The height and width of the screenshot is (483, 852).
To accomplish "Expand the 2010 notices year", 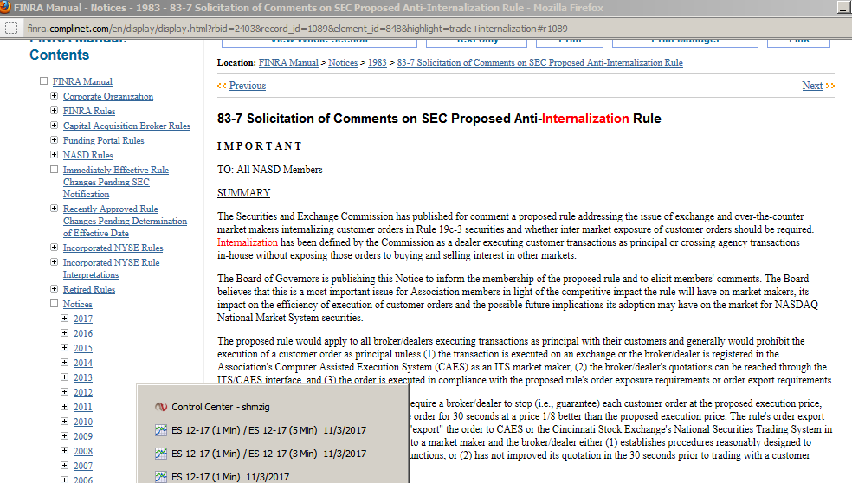I will [x=64, y=421].
